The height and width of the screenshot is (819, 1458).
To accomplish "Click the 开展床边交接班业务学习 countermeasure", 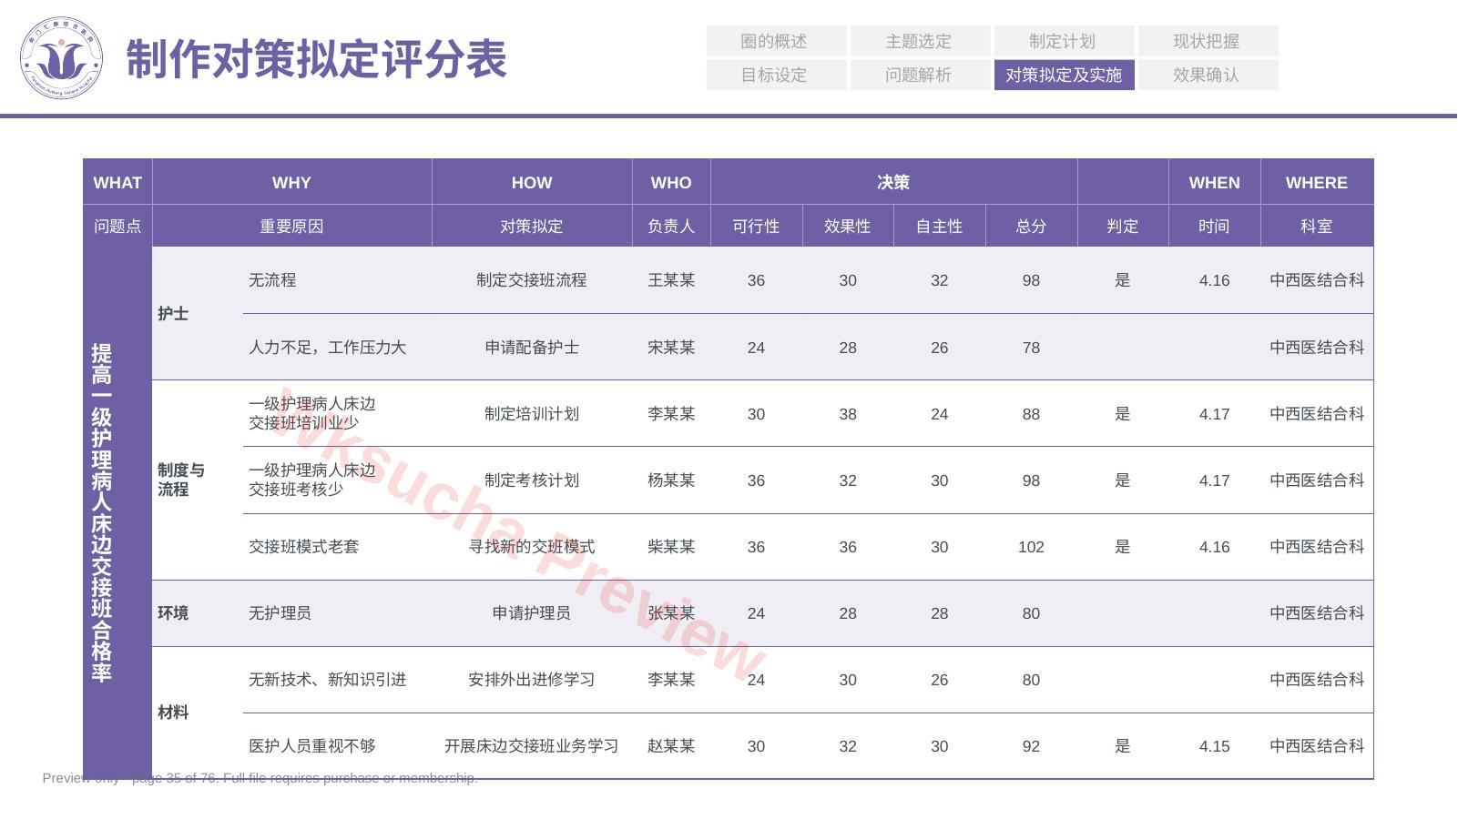I will [x=532, y=746].
